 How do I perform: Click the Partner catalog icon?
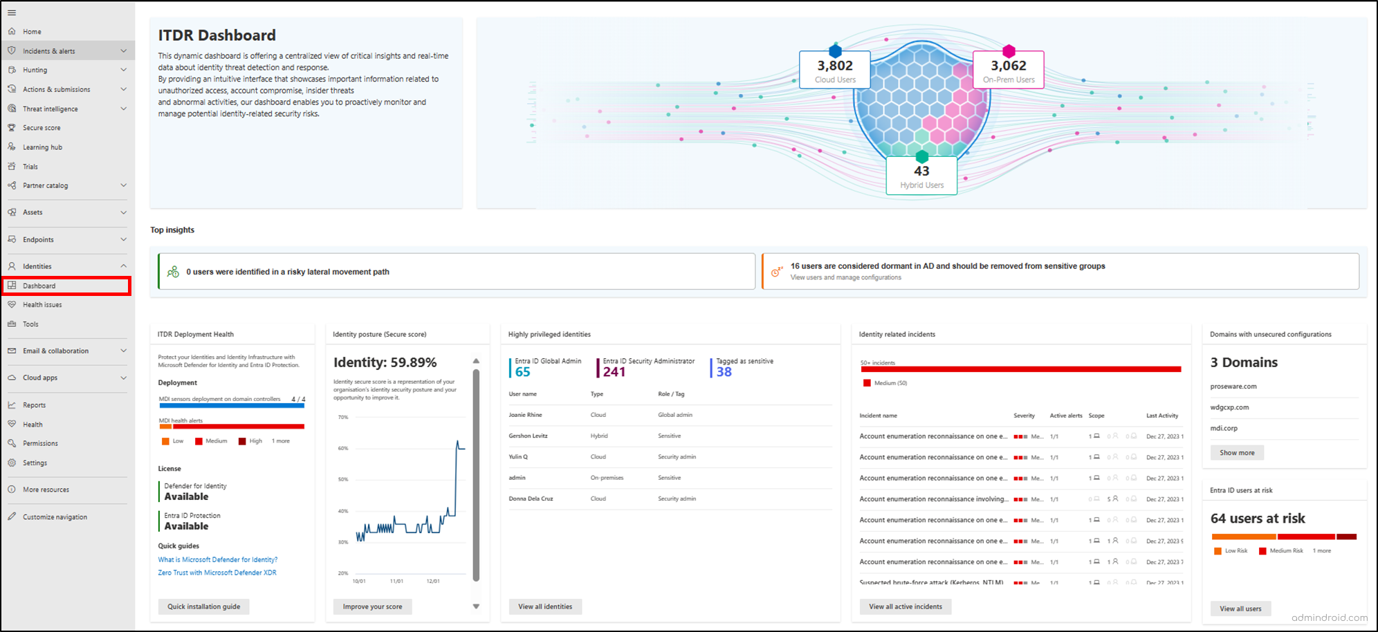pos(12,185)
